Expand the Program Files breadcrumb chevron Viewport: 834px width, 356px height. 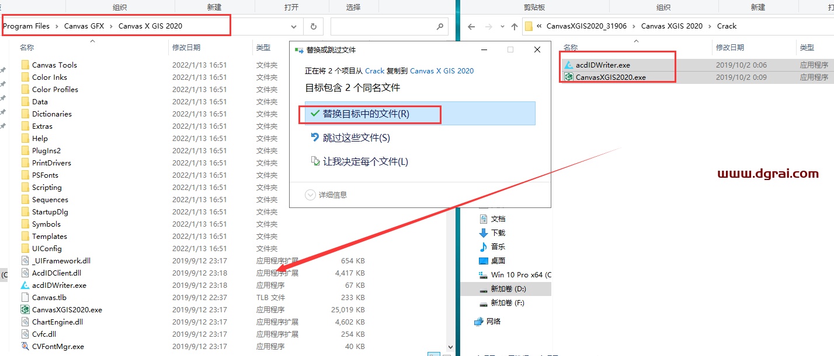[57, 26]
